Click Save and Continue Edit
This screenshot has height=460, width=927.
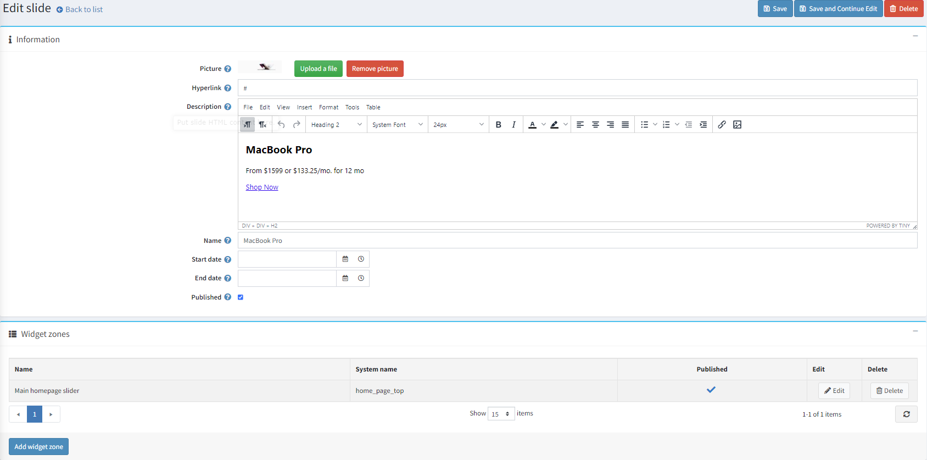tap(838, 9)
